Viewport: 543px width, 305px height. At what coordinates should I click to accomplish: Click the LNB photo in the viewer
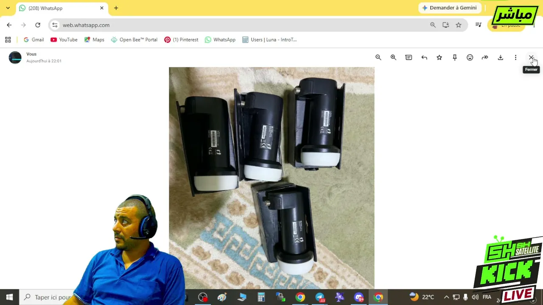(x=271, y=178)
